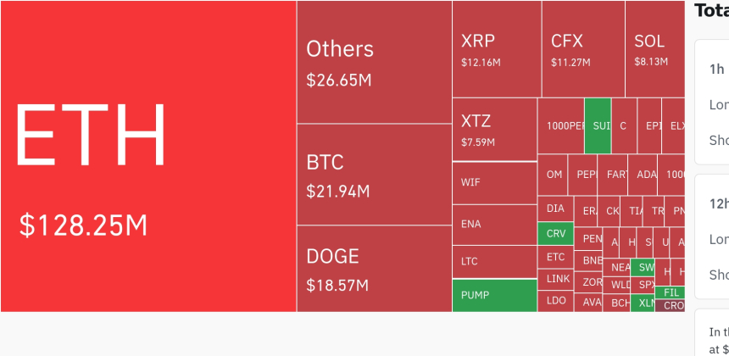Open the OM heatmap tile
The width and height of the screenshot is (729, 356).
coord(553,175)
